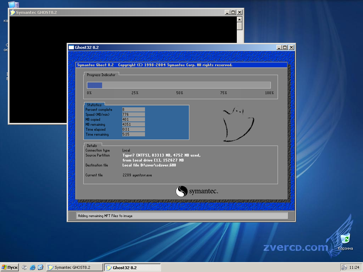
Task: Click the scrollbar thumb in GHOST8.2 console
Action: coord(240,26)
